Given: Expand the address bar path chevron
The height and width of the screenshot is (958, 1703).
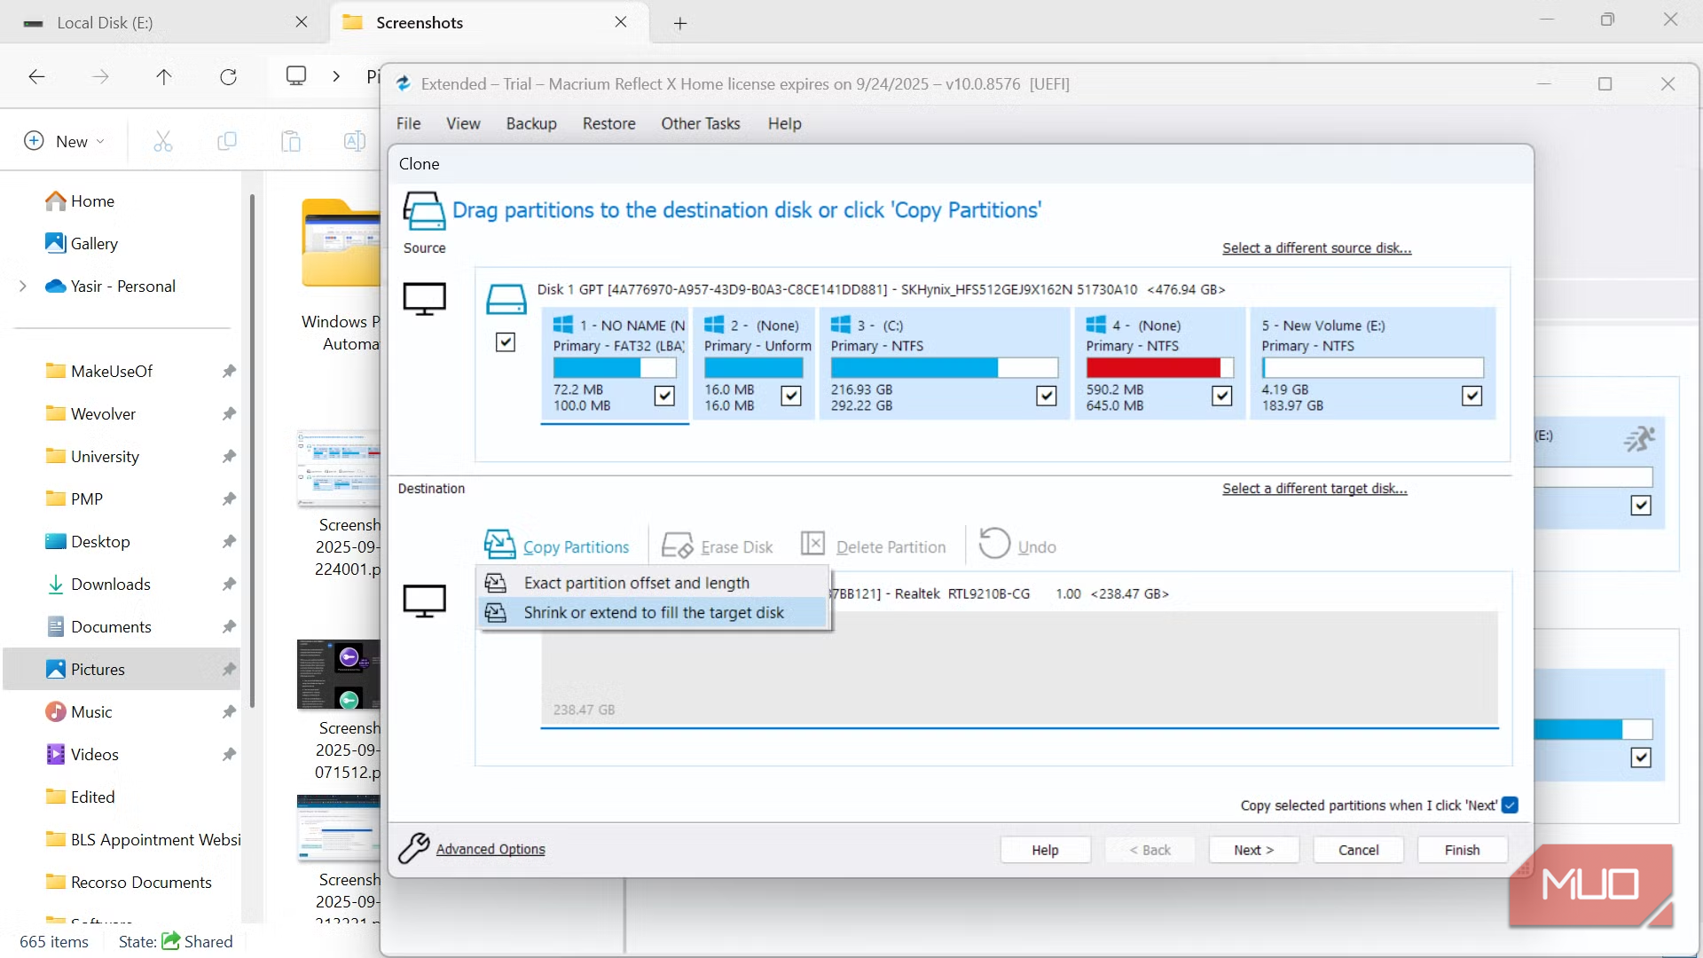Looking at the screenshot, I should [x=336, y=76].
